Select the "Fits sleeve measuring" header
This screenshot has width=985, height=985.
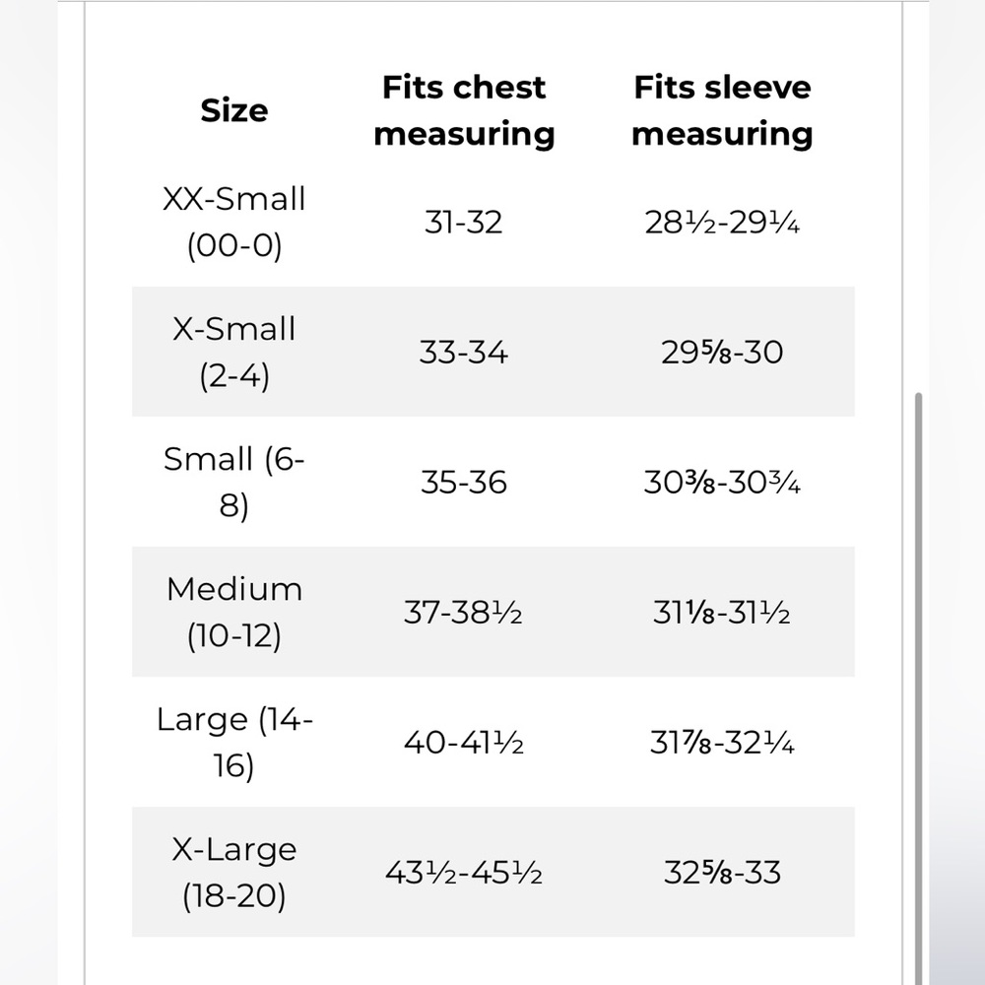722,110
